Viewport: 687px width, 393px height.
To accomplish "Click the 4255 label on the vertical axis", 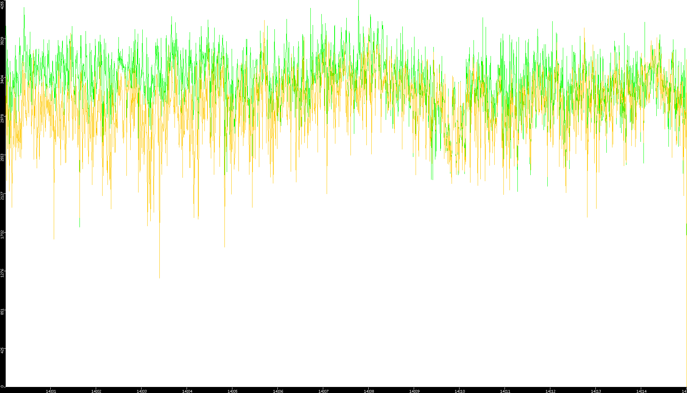I will pyautogui.click(x=2, y=5).
